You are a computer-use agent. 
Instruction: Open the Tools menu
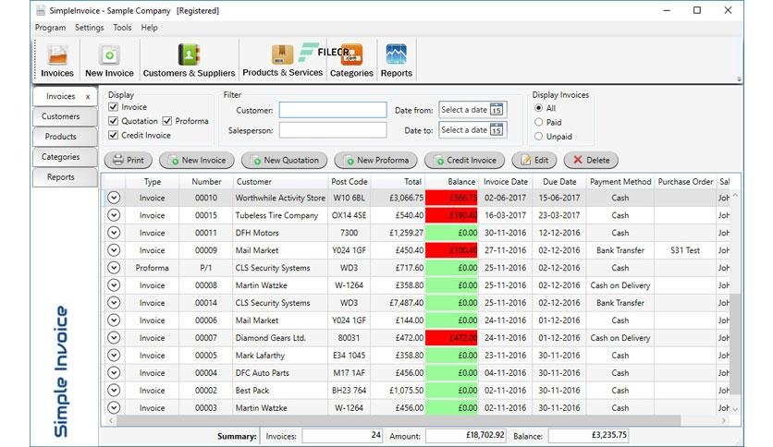click(122, 28)
